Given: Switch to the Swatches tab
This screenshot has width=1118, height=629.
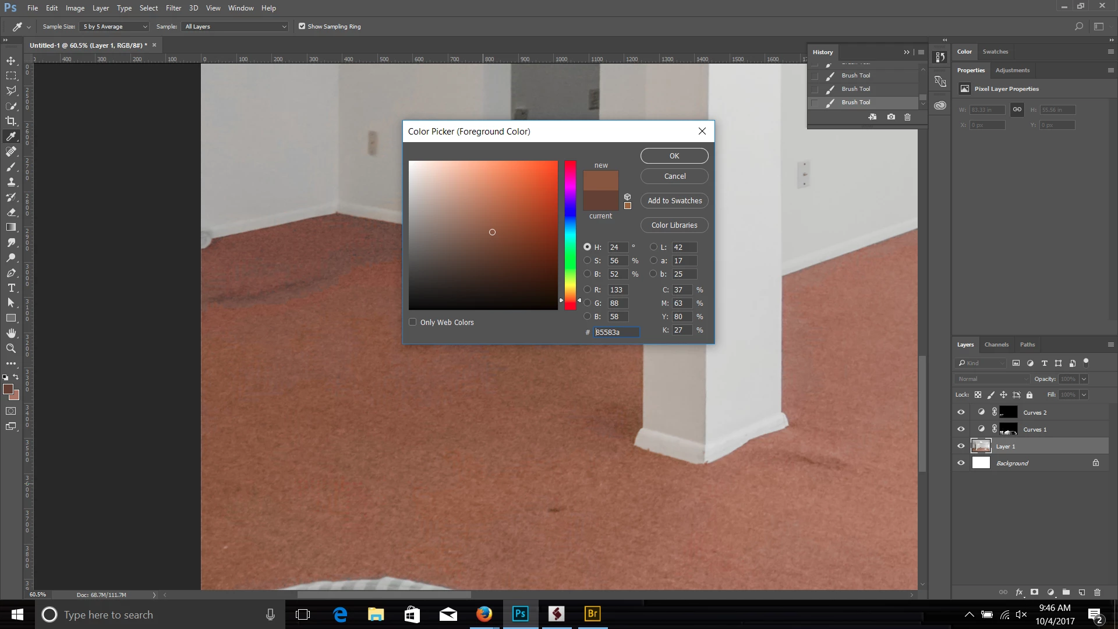Looking at the screenshot, I should point(995,51).
